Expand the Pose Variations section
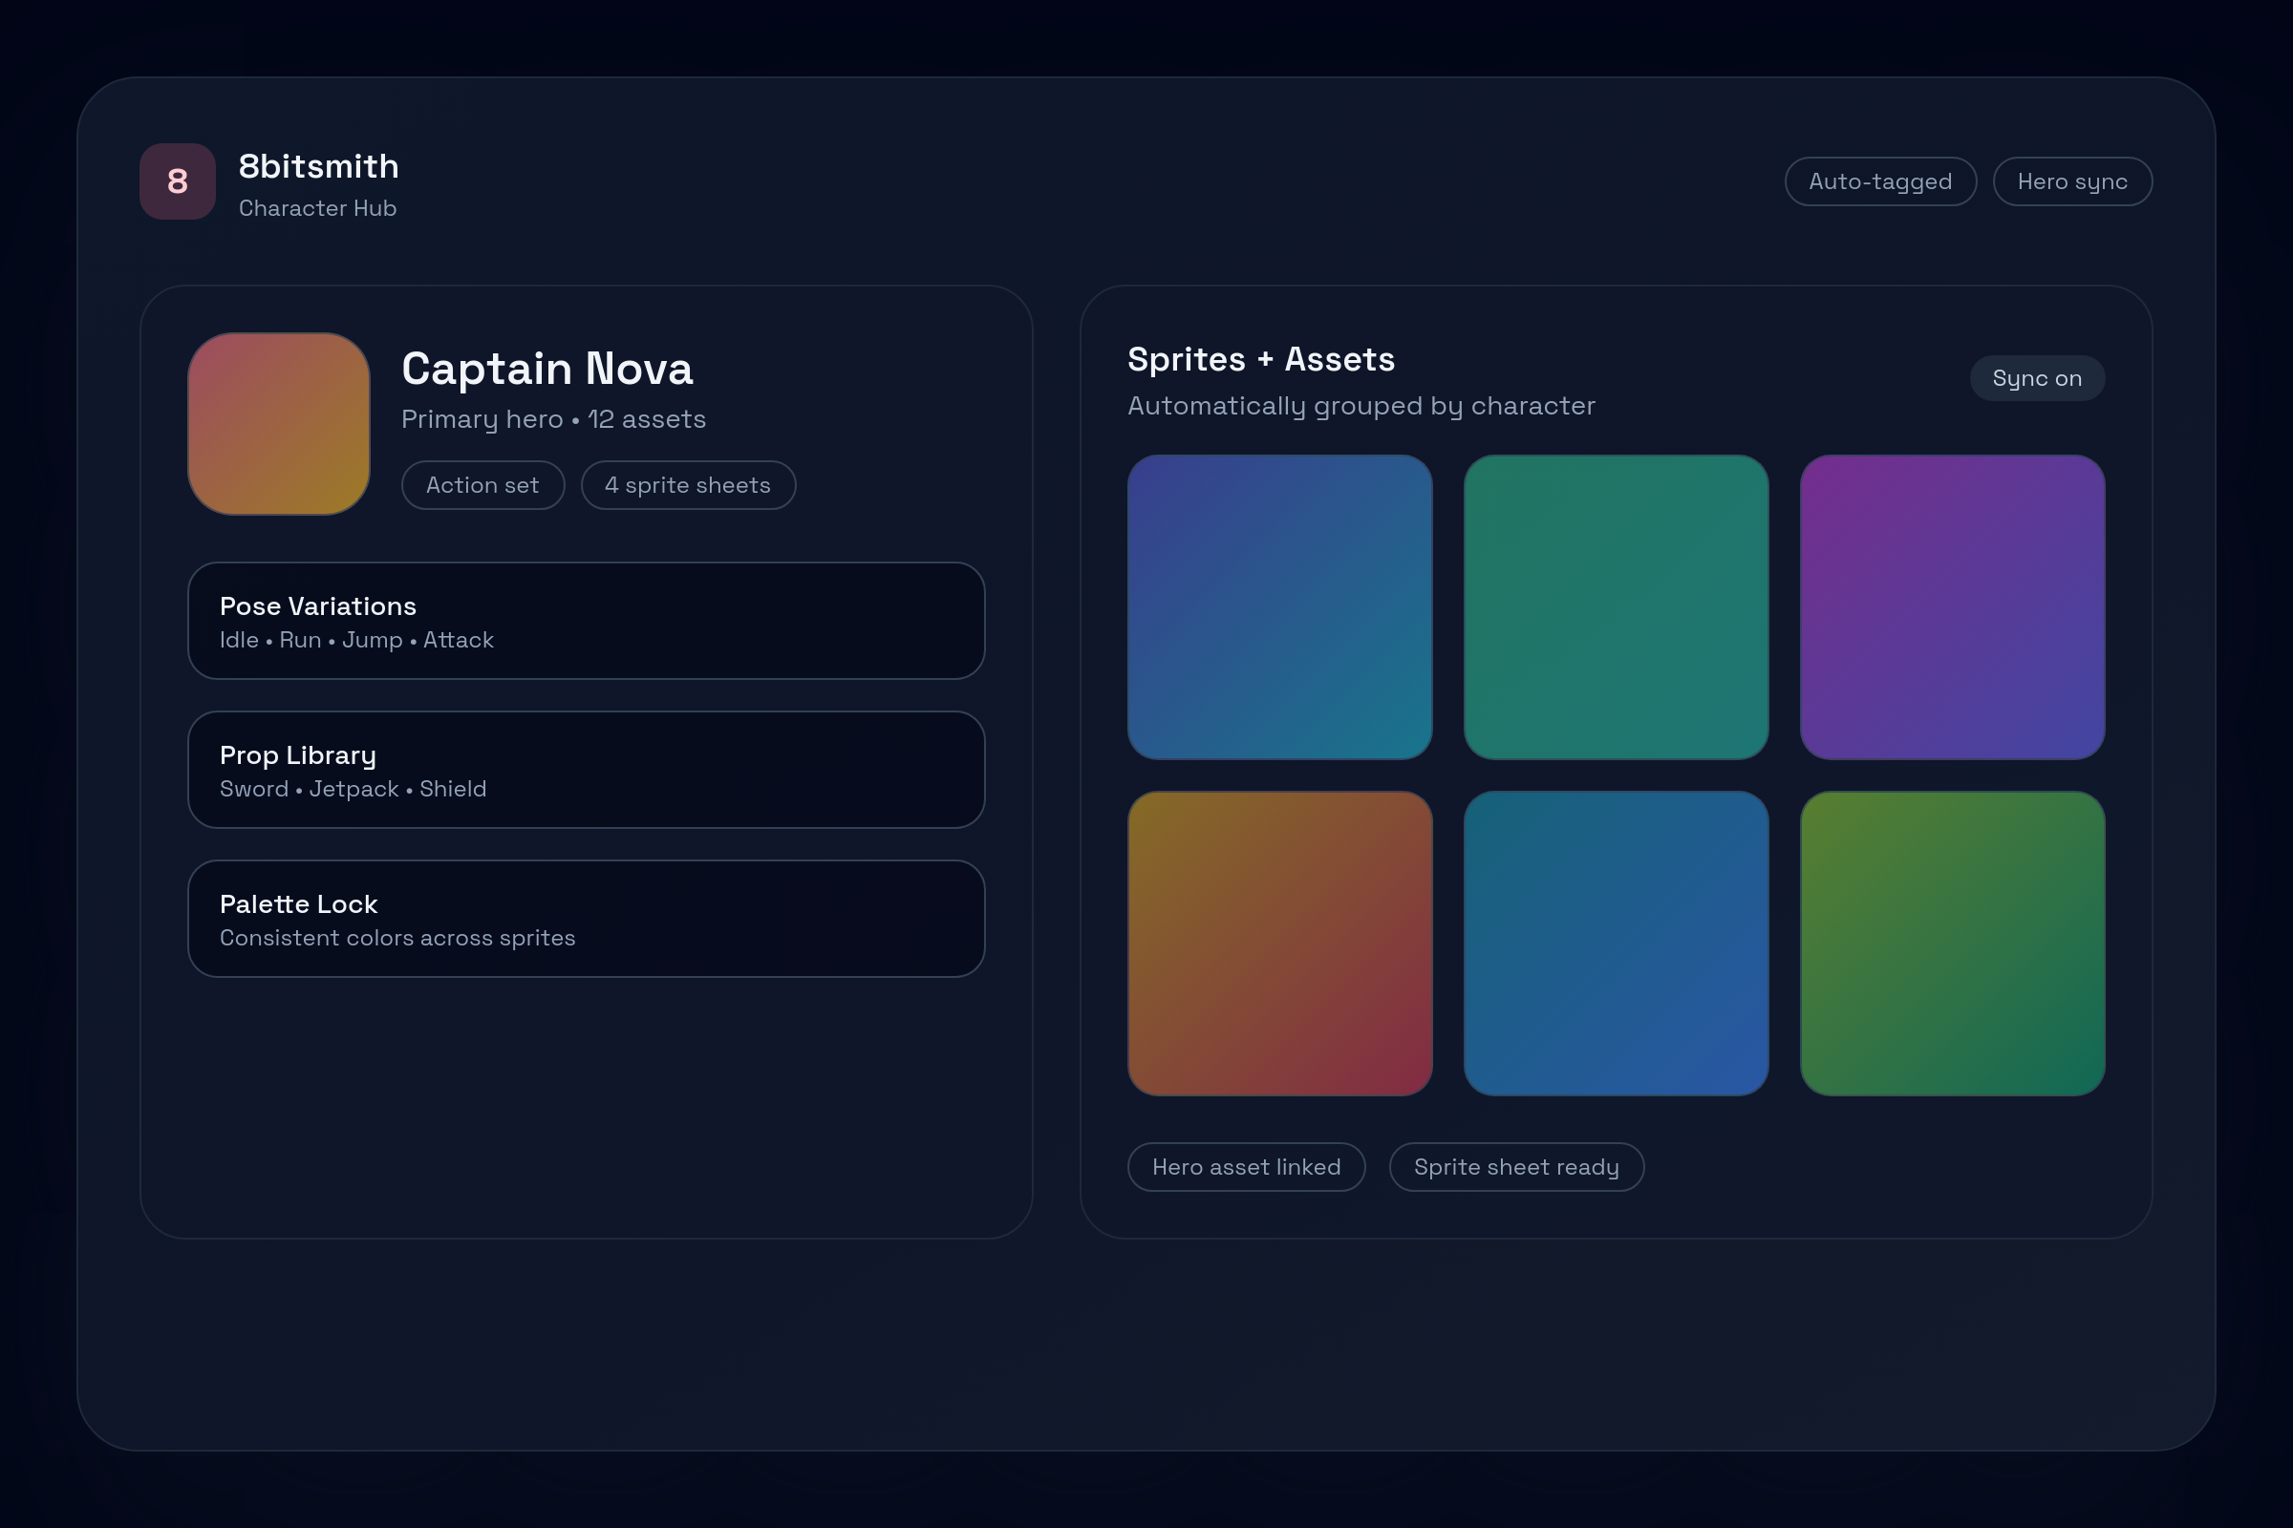The width and height of the screenshot is (2293, 1528). tap(586, 621)
